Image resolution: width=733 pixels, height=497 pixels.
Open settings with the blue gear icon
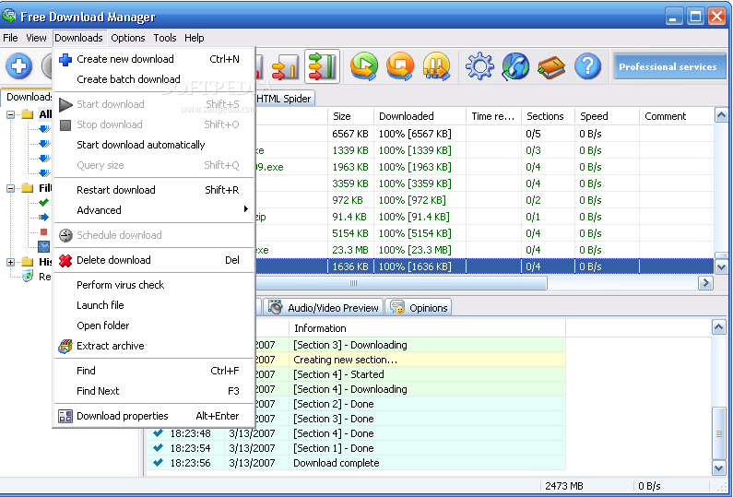click(479, 65)
